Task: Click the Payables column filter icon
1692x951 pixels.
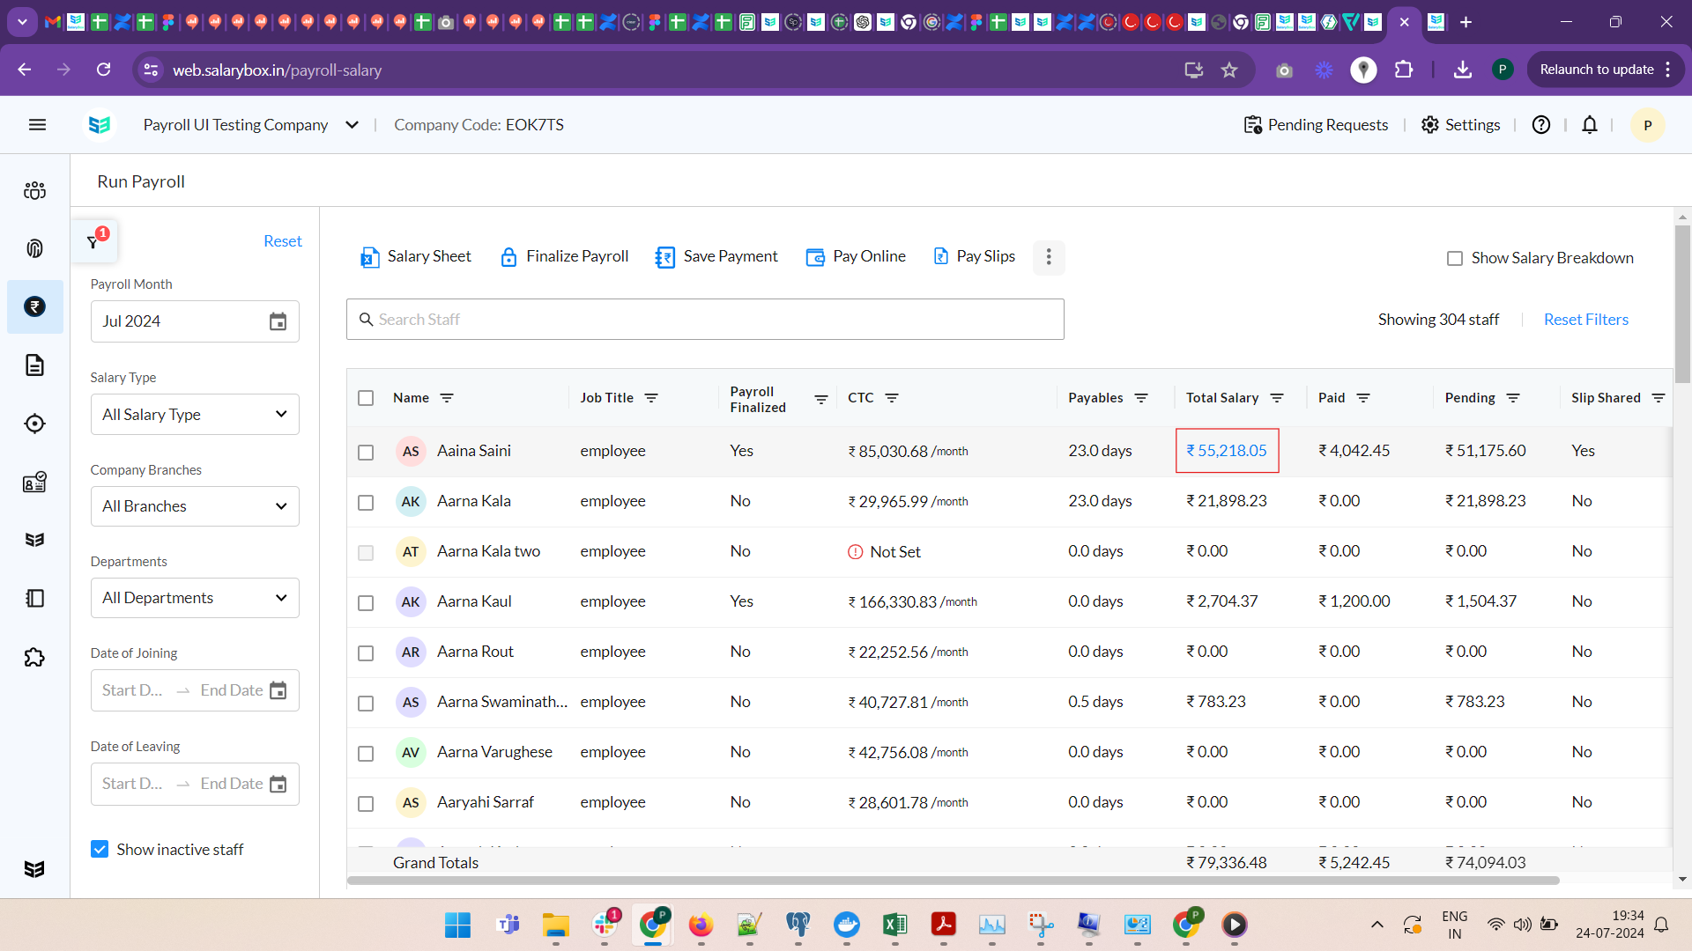Action: (1141, 398)
